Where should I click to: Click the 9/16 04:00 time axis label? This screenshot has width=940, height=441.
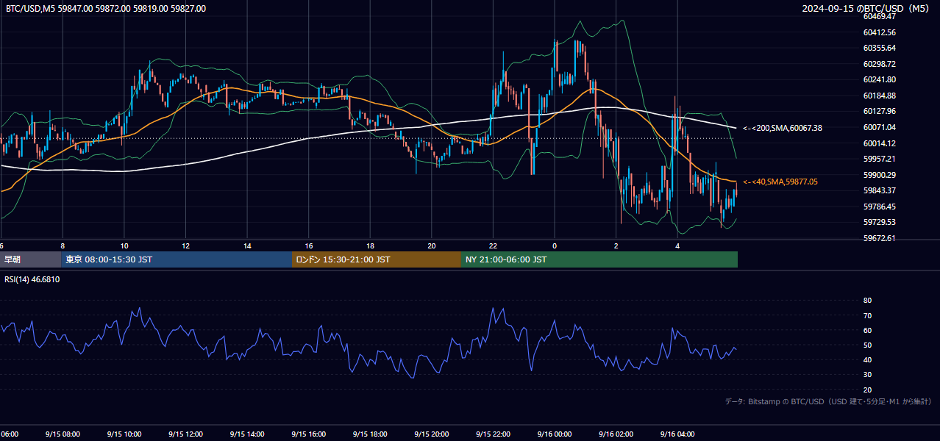[677, 434]
